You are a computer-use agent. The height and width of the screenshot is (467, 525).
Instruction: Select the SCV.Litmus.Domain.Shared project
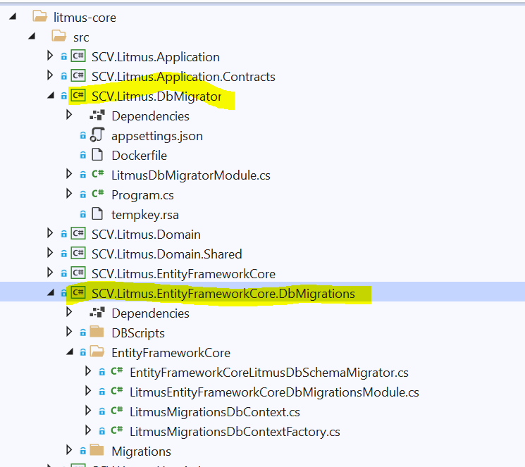166,254
